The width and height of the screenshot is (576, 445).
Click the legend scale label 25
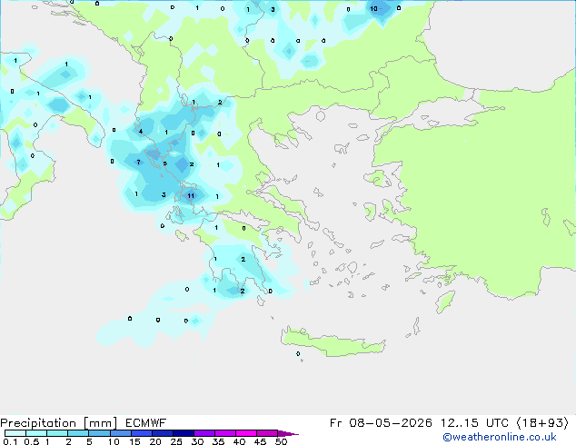click(176, 441)
